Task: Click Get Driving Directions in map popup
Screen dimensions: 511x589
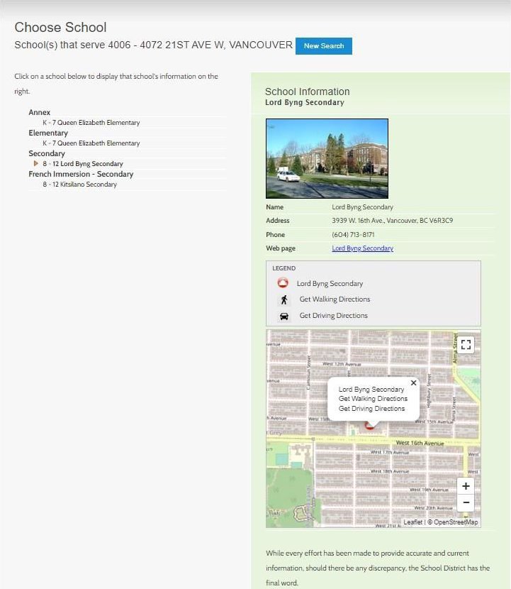Action: coord(372,408)
